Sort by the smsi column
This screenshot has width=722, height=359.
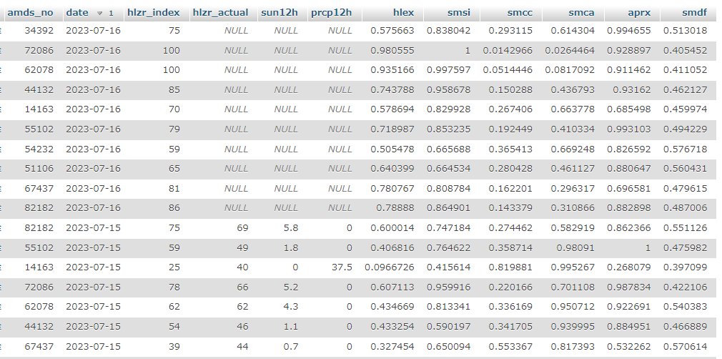click(x=459, y=13)
